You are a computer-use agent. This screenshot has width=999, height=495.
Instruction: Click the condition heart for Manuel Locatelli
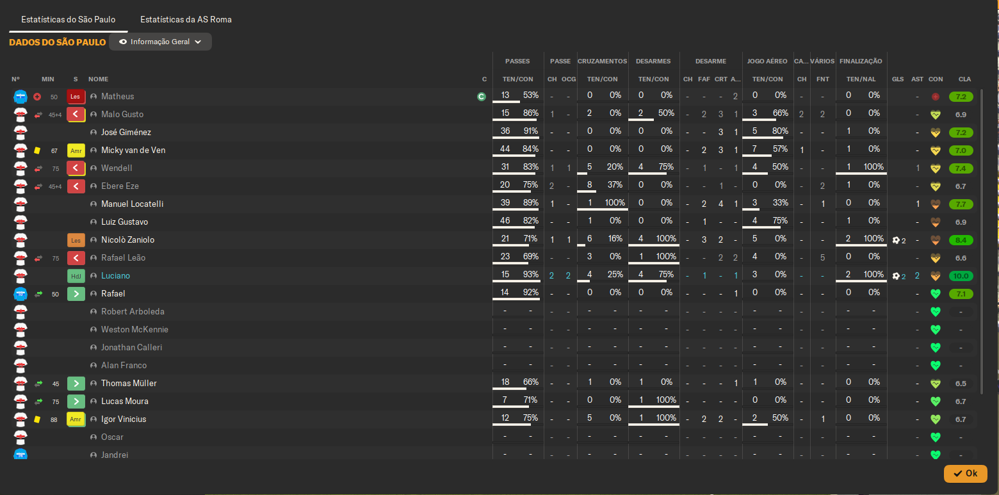tap(936, 204)
